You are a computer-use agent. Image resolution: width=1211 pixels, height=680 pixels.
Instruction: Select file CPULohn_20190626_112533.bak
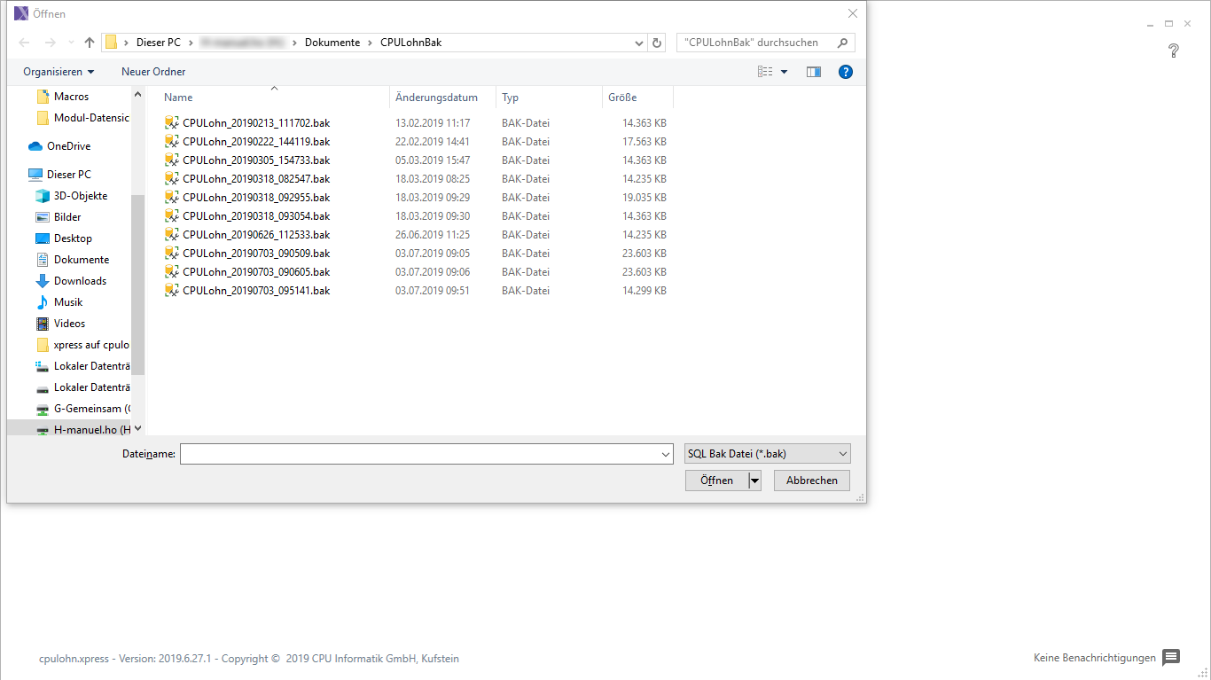coord(256,235)
